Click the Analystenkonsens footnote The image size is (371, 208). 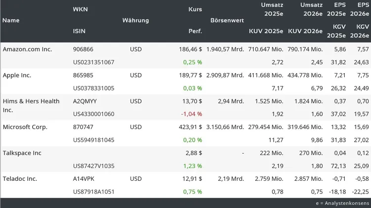(x=342, y=203)
